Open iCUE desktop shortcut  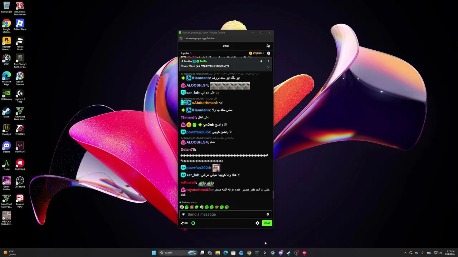6,60
